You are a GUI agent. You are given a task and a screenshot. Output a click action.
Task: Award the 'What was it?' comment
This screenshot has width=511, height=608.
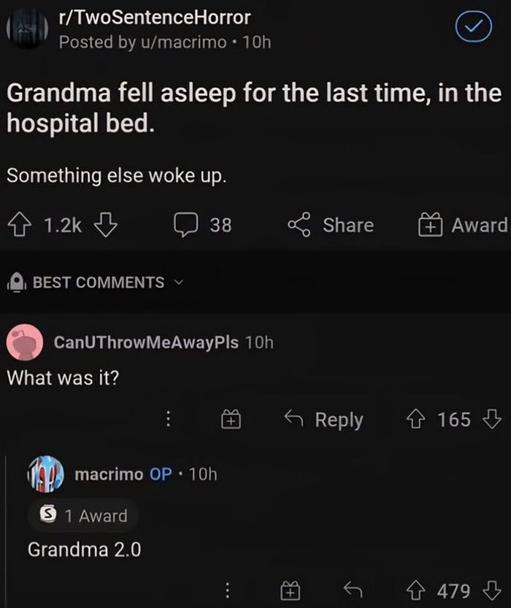[x=229, y=419]
